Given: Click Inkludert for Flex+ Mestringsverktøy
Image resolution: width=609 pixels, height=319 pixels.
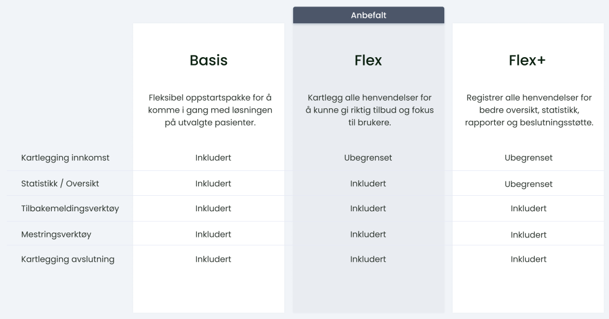Looking at the screenshot, I should [x=529, y=234].
